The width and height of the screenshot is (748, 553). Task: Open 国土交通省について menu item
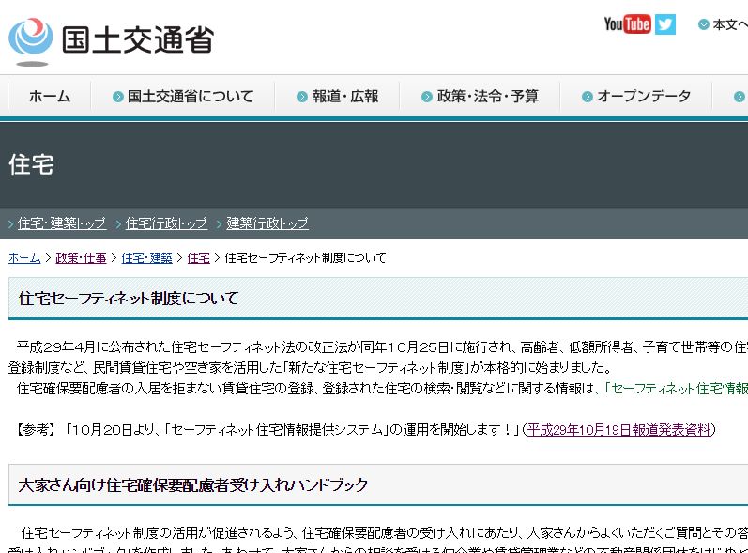pyautogui.click(x=182, y=96)
